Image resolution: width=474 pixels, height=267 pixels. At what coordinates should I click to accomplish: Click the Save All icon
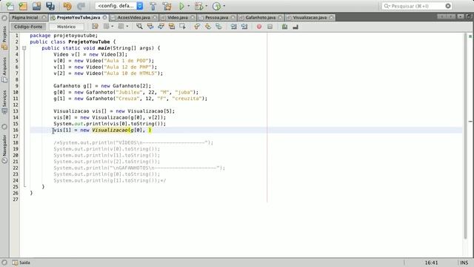50,6
